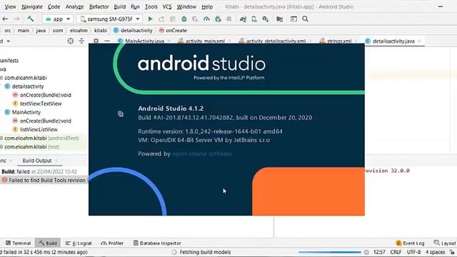The image size is (457, 257).
Task: Copy About info with the copy icon
Action: click(x=121, y=114)
